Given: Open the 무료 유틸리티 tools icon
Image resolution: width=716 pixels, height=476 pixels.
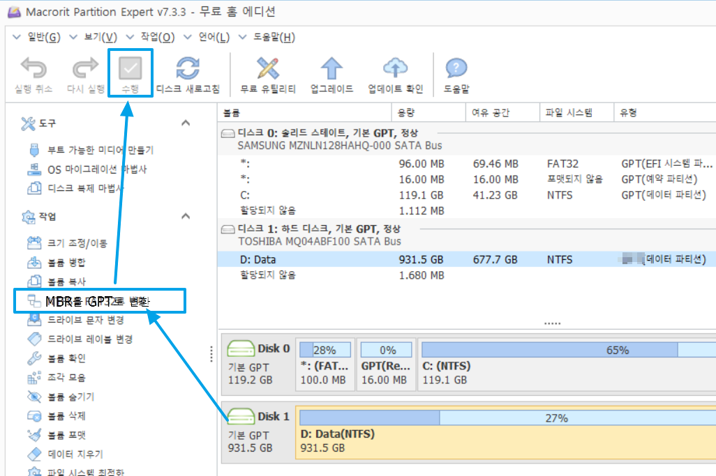Looking at the screenshot, I should [268, 69].
